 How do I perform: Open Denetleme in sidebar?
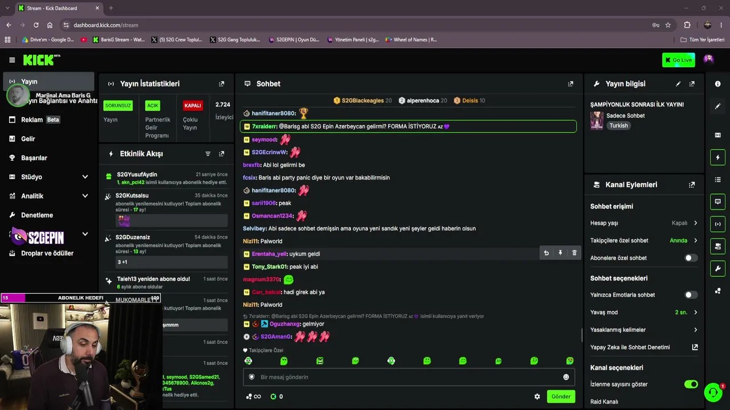point(48,215)
